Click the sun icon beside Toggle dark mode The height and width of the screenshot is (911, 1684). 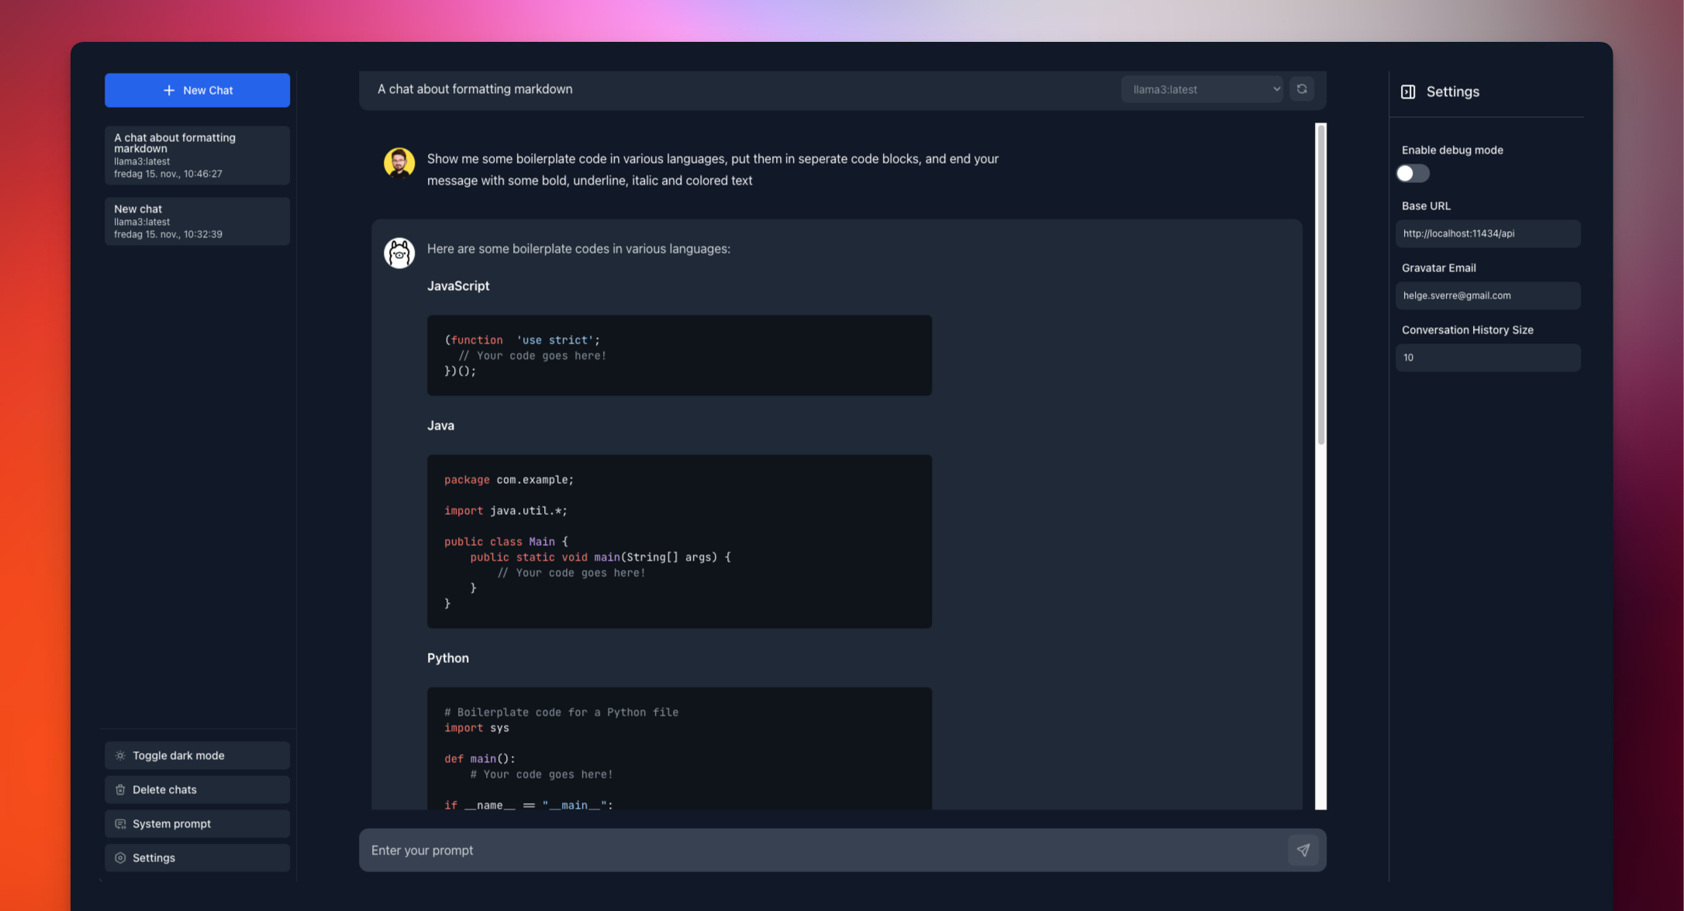[120, 755]
